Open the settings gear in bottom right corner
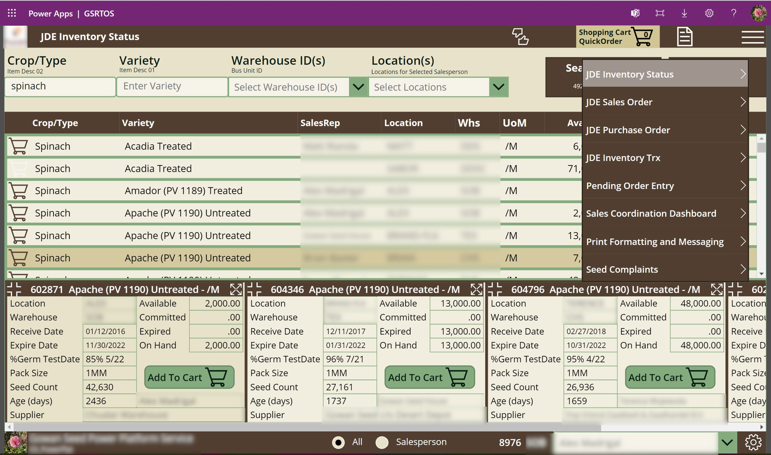This screenshot has width=771, height=455. pos(753,443)
